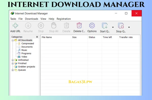Open Start Queue dropdown arrow
The image size is (152, 100).
click(113, 27)
